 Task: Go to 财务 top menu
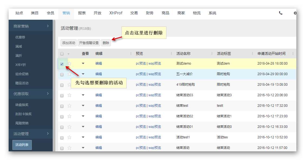point(150,13)
